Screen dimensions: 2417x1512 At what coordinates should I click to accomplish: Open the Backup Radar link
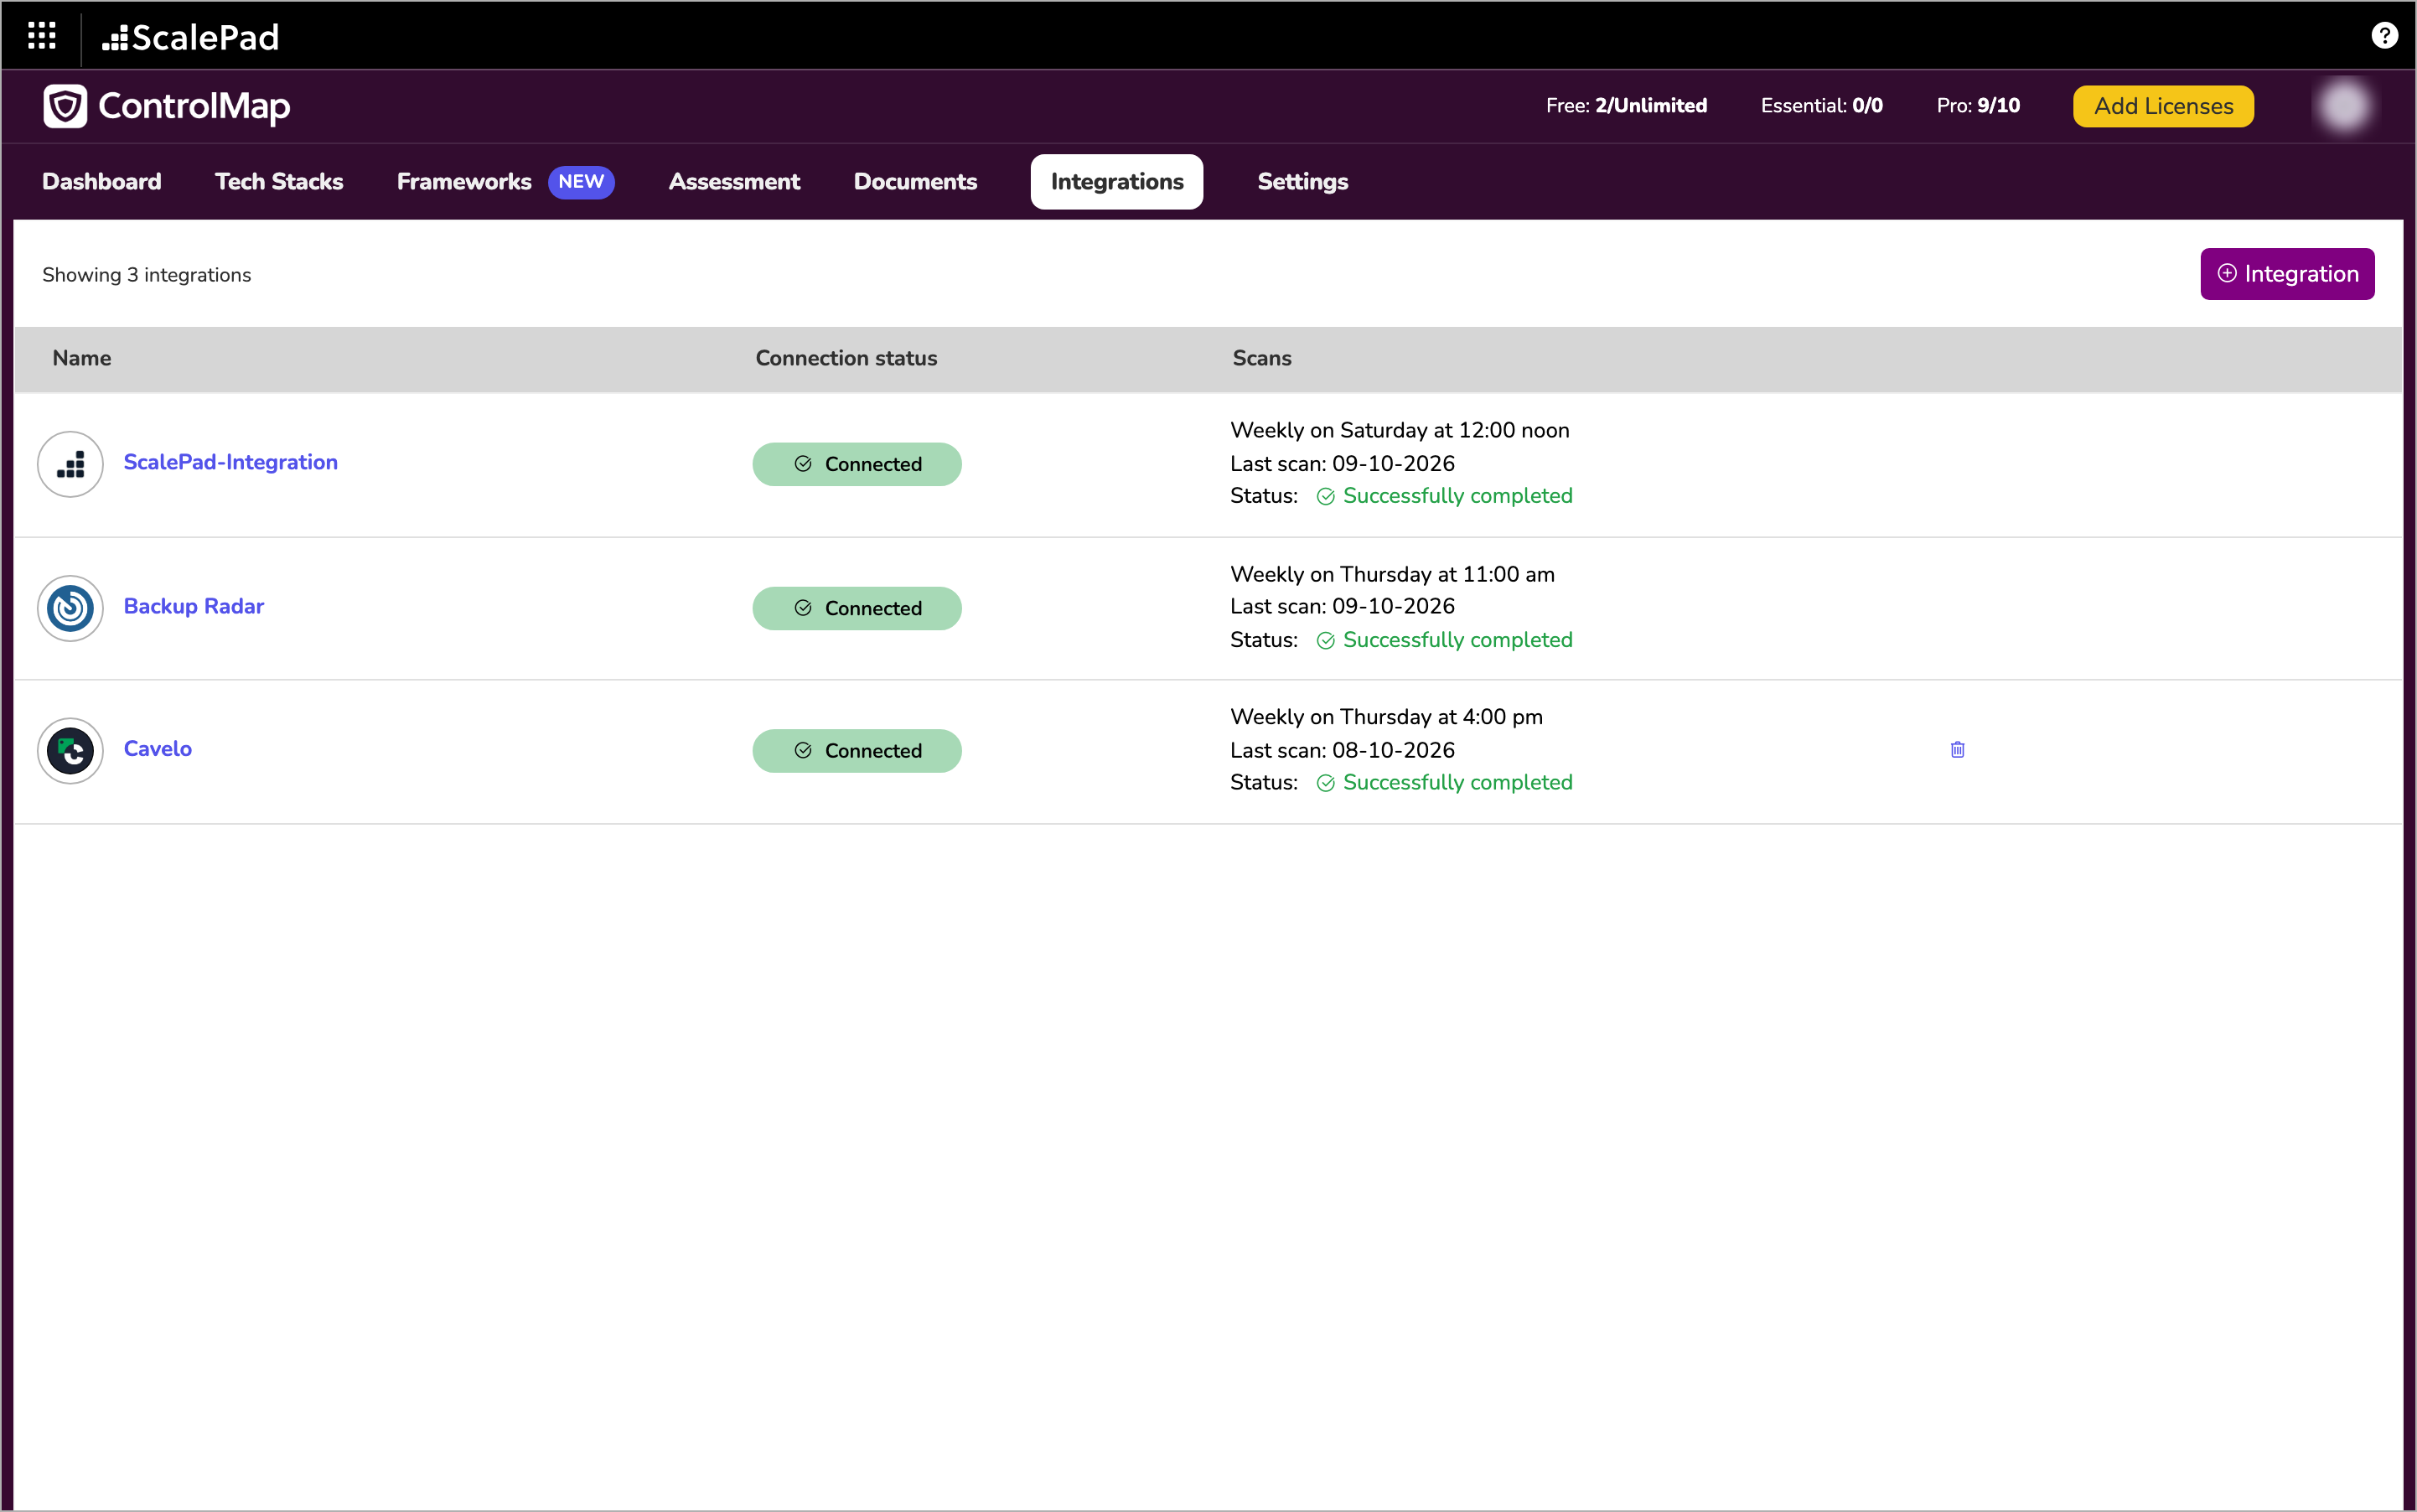tap(194, 606)
